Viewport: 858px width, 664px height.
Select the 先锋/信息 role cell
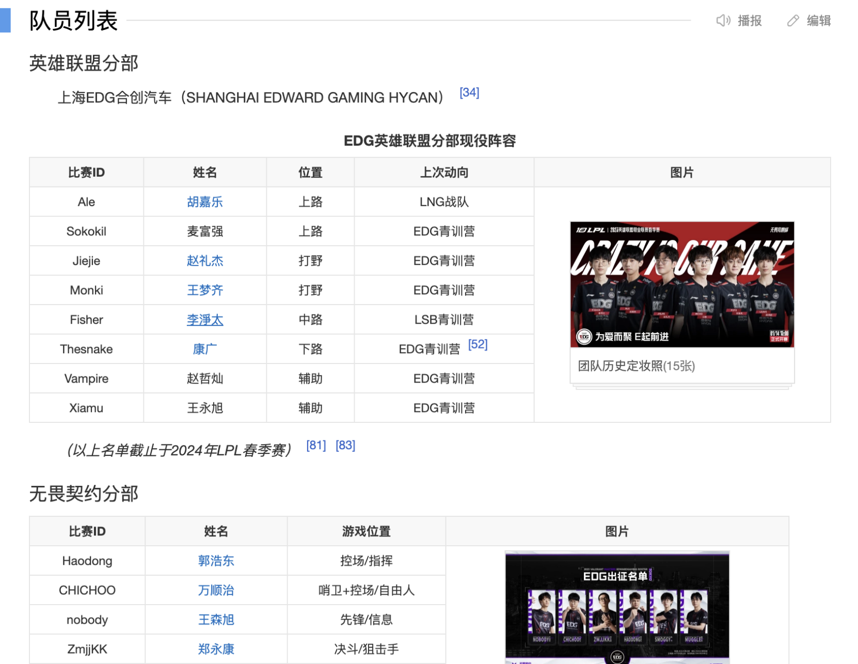point(367,620)
